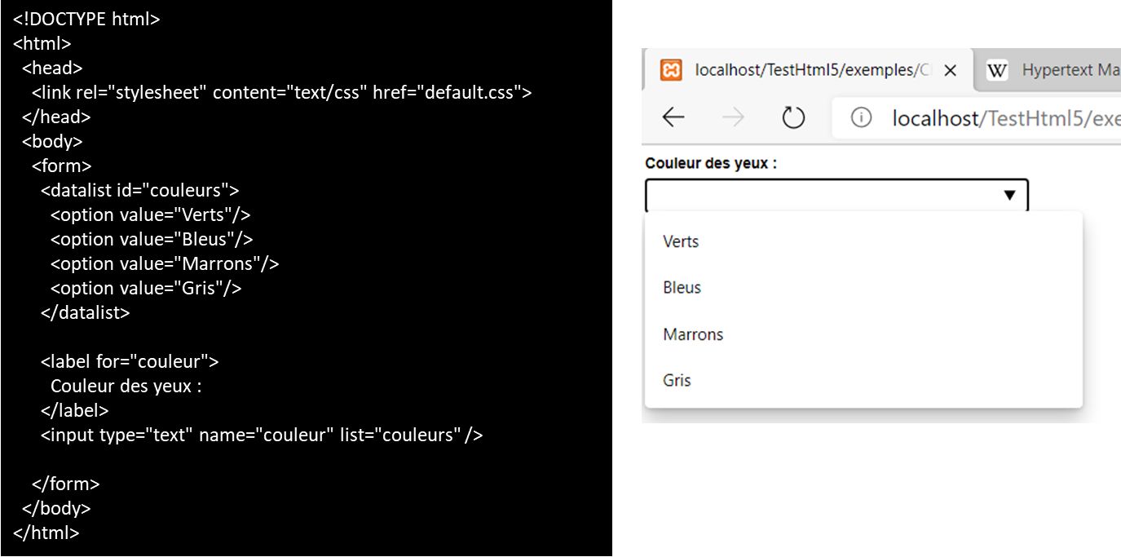Click the XAMPP favicon on the localhost tab
The image size is (1121, 557).
[x=670, y=70]
